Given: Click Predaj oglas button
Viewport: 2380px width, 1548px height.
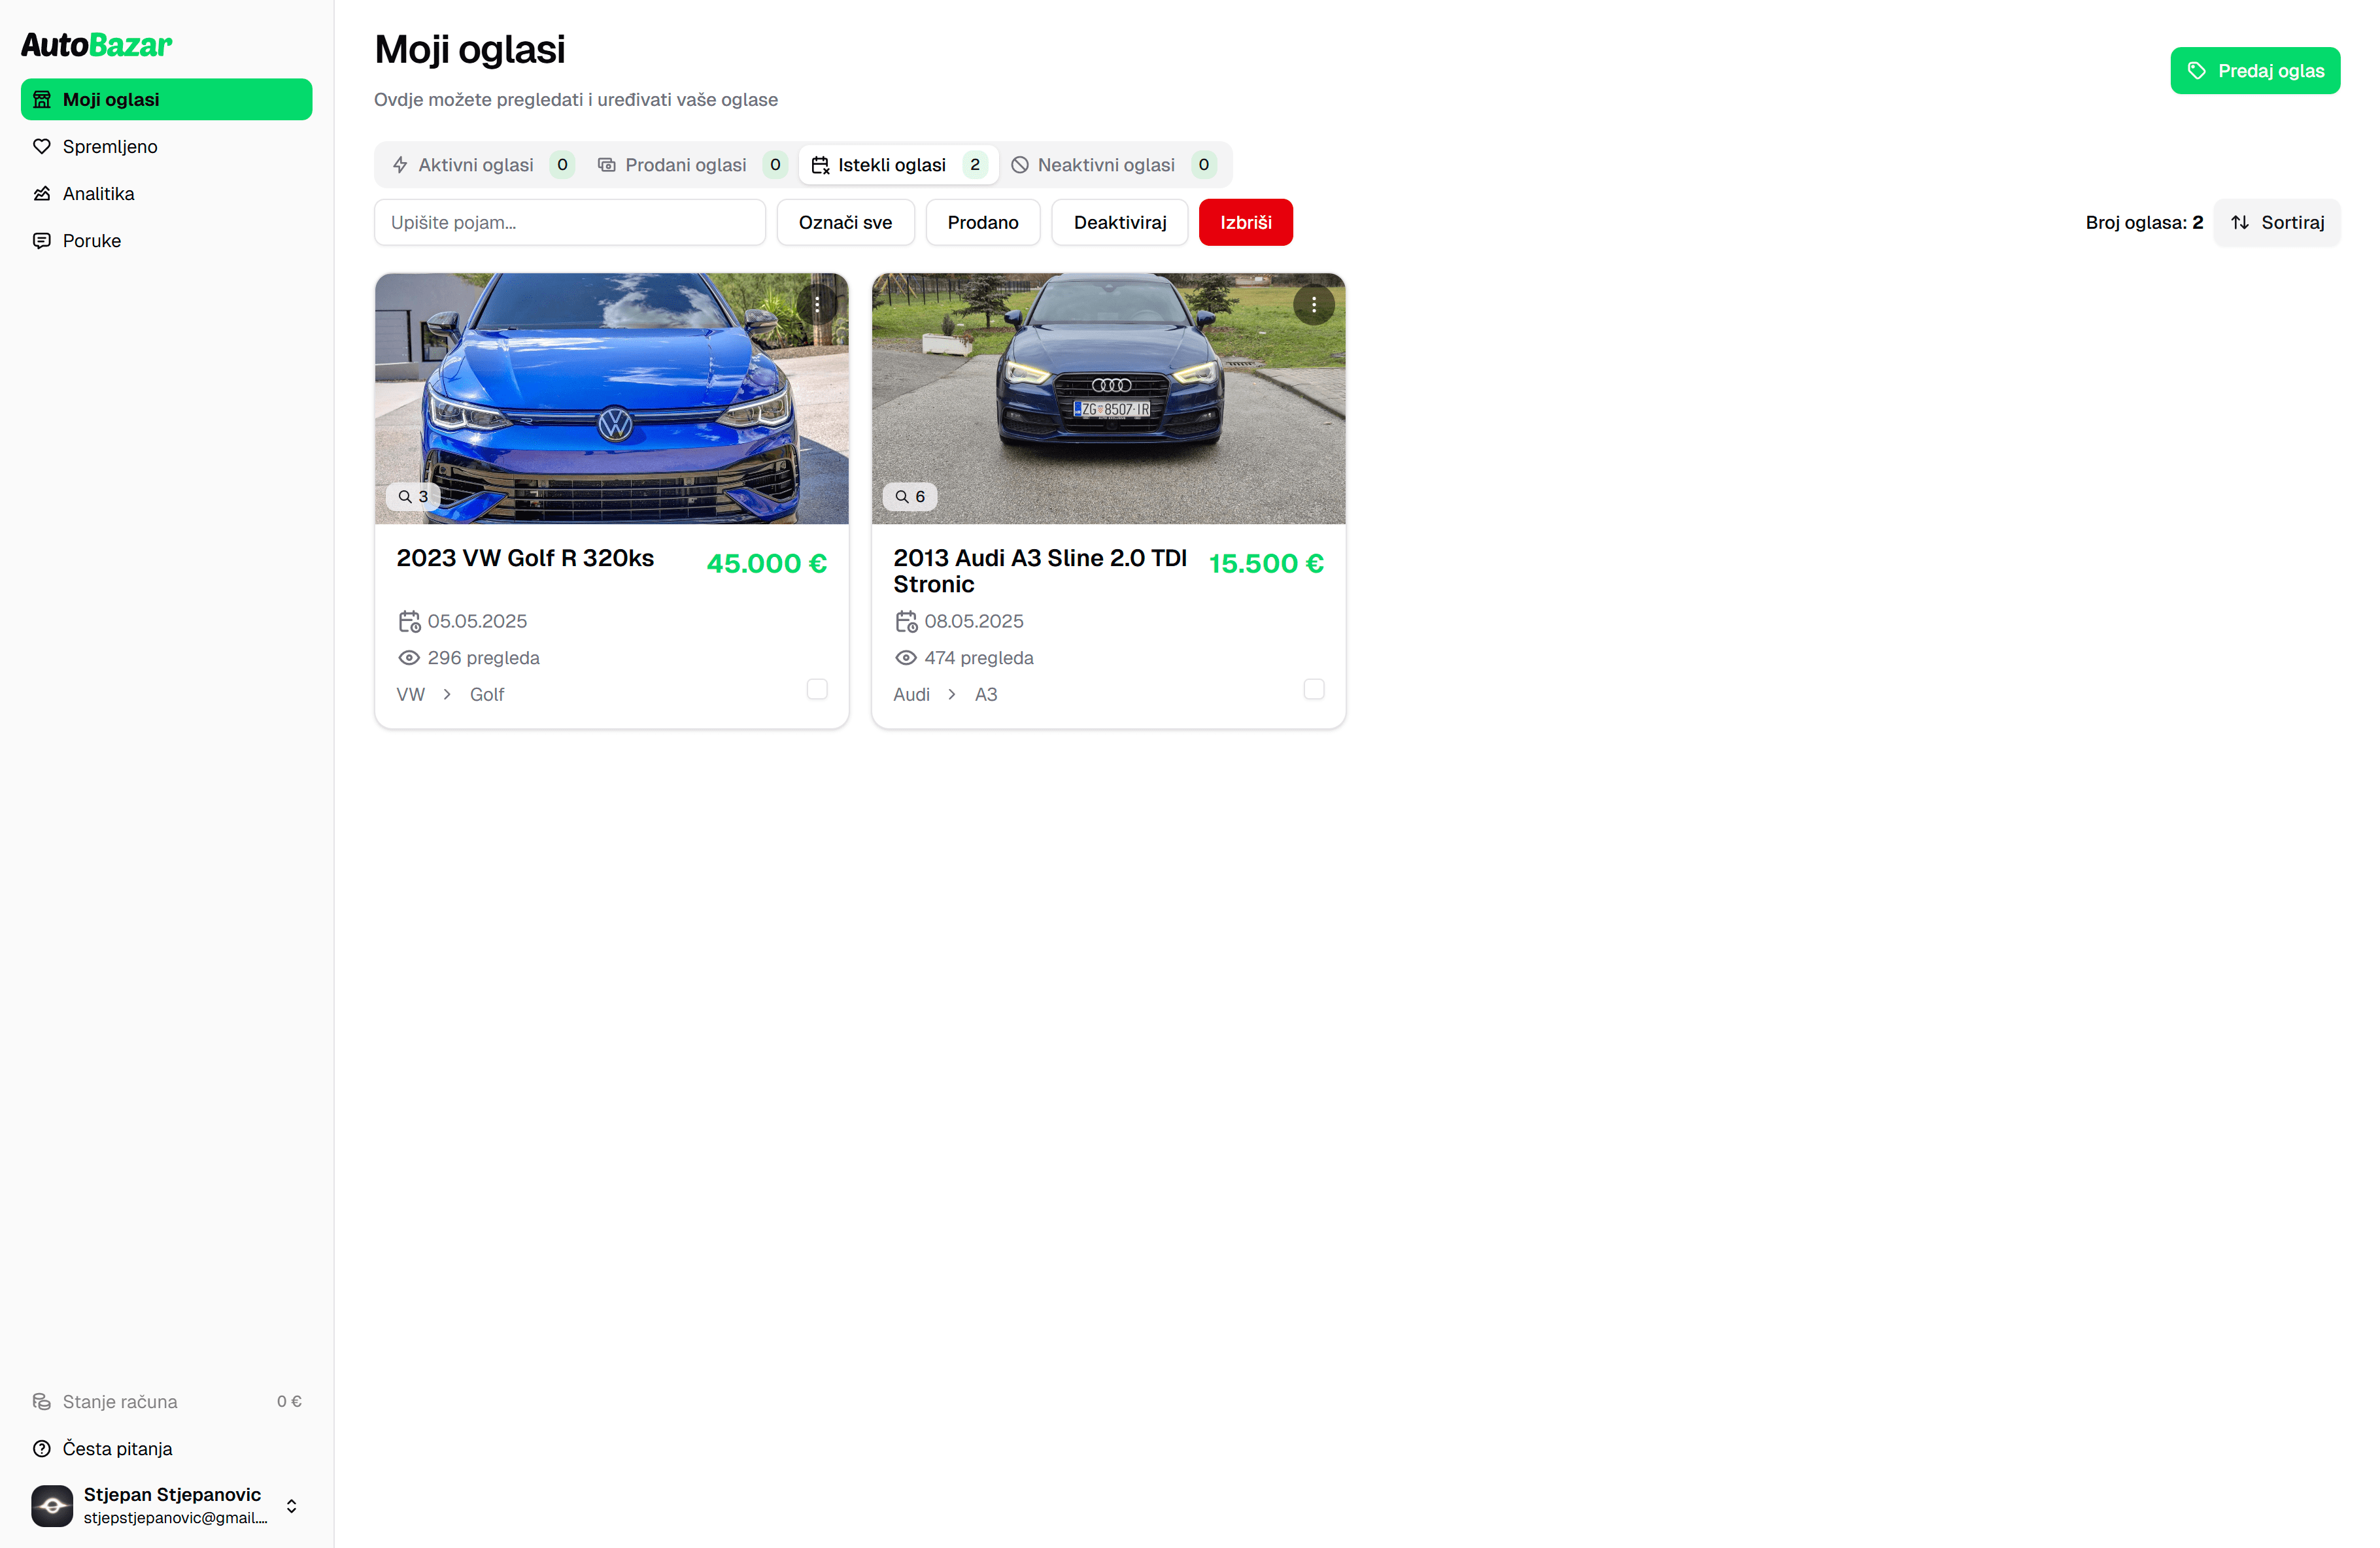Looking at the screenshot, I should pyautogui.click(x=2254, y=71).
